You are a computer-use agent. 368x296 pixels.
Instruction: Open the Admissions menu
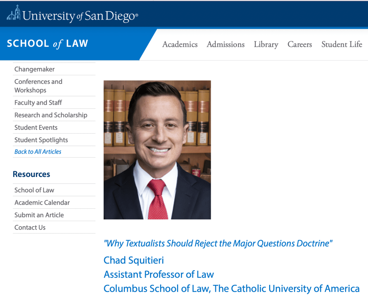(x=226, y=45)
